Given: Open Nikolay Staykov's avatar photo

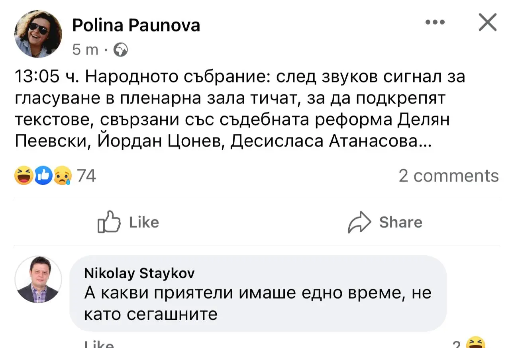Looking at the screenshot, I should point(38,280).
